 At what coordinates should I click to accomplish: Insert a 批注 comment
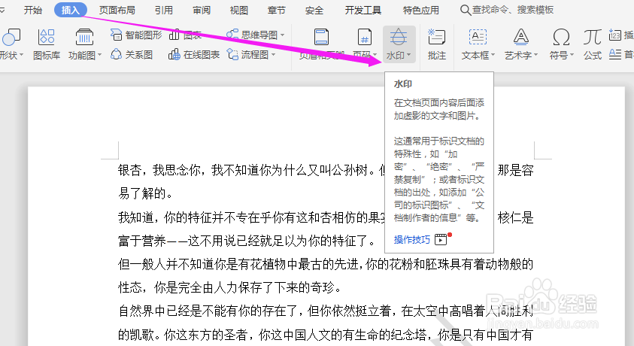pyautogui.click(x=437, y=44)
